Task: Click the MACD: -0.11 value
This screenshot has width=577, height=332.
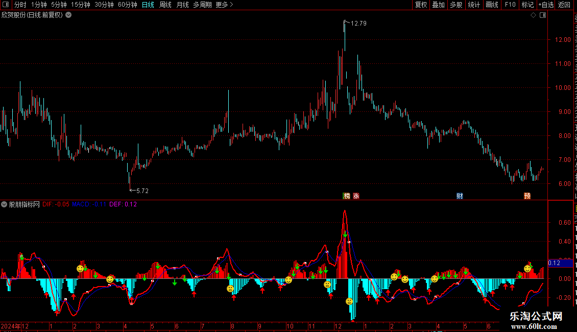Action: tap(89, 204)
